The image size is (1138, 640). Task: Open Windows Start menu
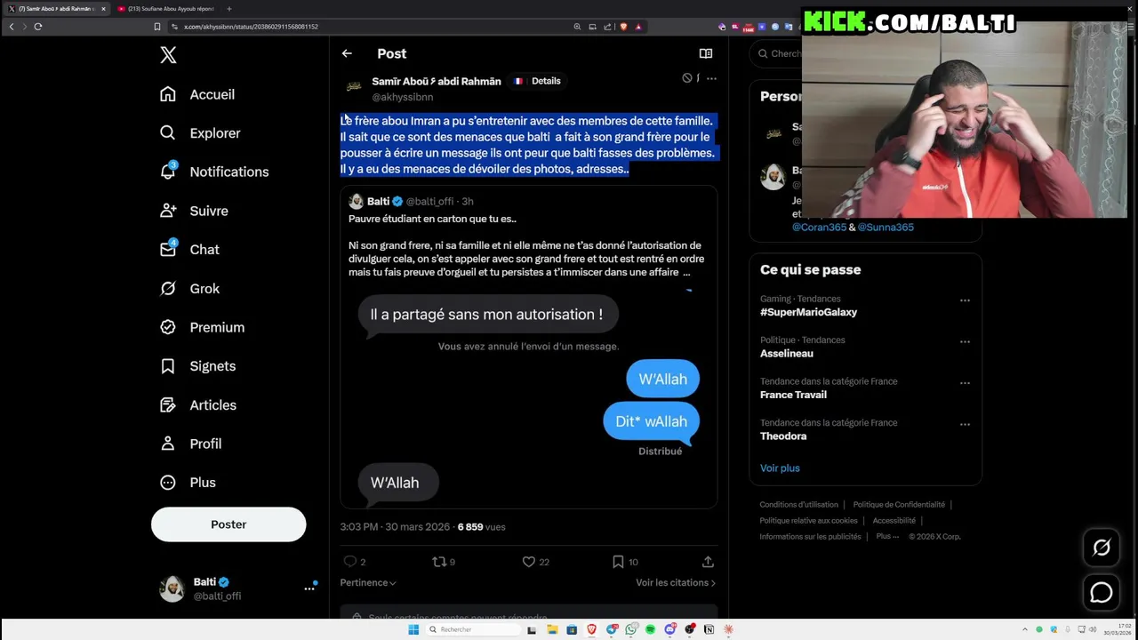pyautogui.click(x=413, y=629)
